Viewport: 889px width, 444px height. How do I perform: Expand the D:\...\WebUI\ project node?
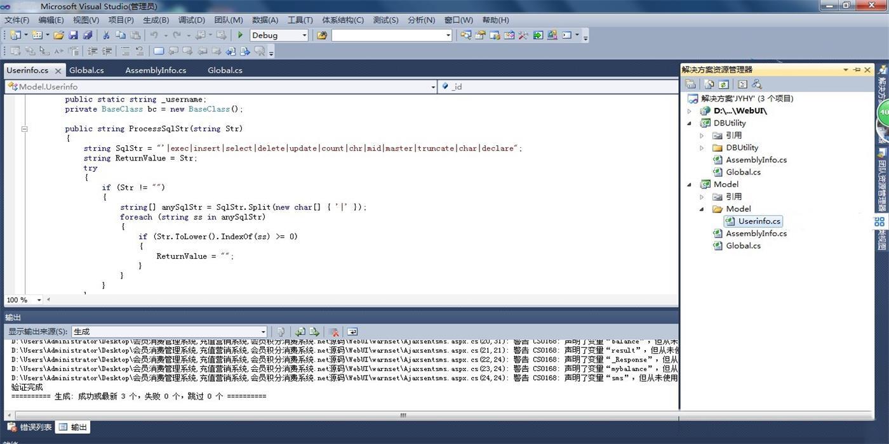pos(690,111)
